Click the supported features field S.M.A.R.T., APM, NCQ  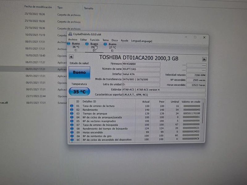tap(164, 95)
